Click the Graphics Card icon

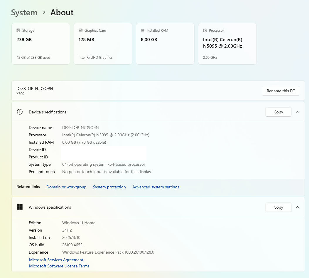point(80,31)
